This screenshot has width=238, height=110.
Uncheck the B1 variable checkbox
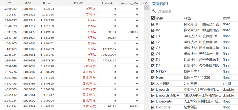[x=153, y=24]
